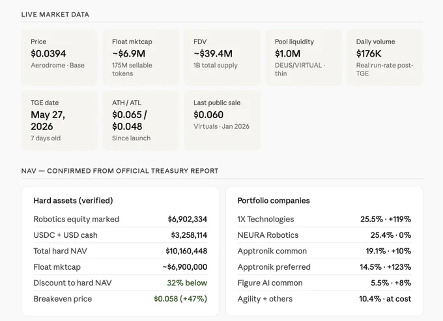This screenshot has height=321, width=443.
Task: Click the Pool liquidity $1.0M card
Action: 304,57
